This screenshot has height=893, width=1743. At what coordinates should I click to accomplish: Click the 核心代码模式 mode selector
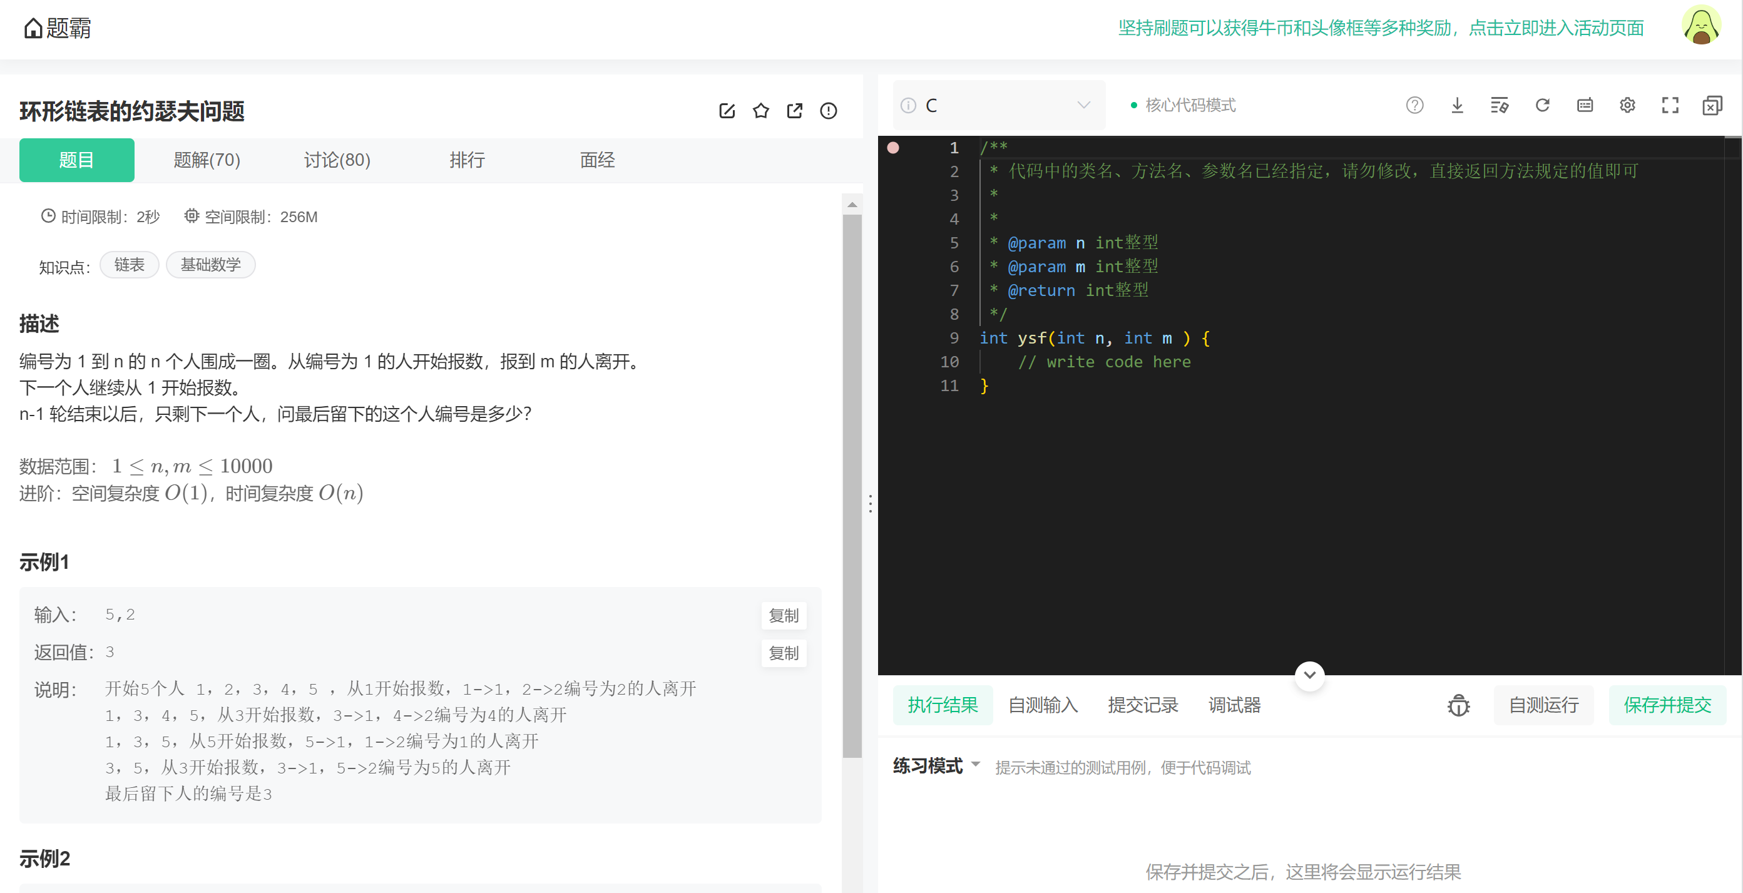pyautogui.click(x=1183, y=106)
